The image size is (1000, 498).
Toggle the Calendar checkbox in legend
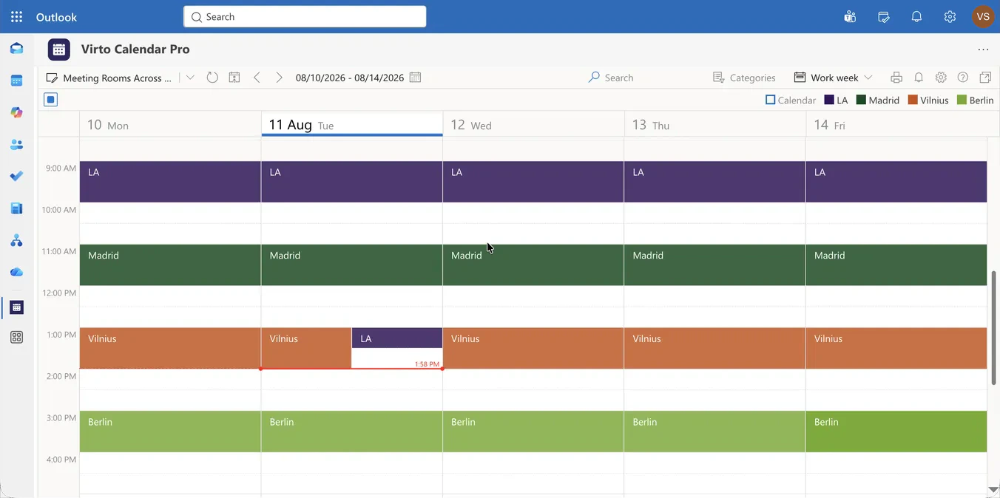click(x=771, y=100)
